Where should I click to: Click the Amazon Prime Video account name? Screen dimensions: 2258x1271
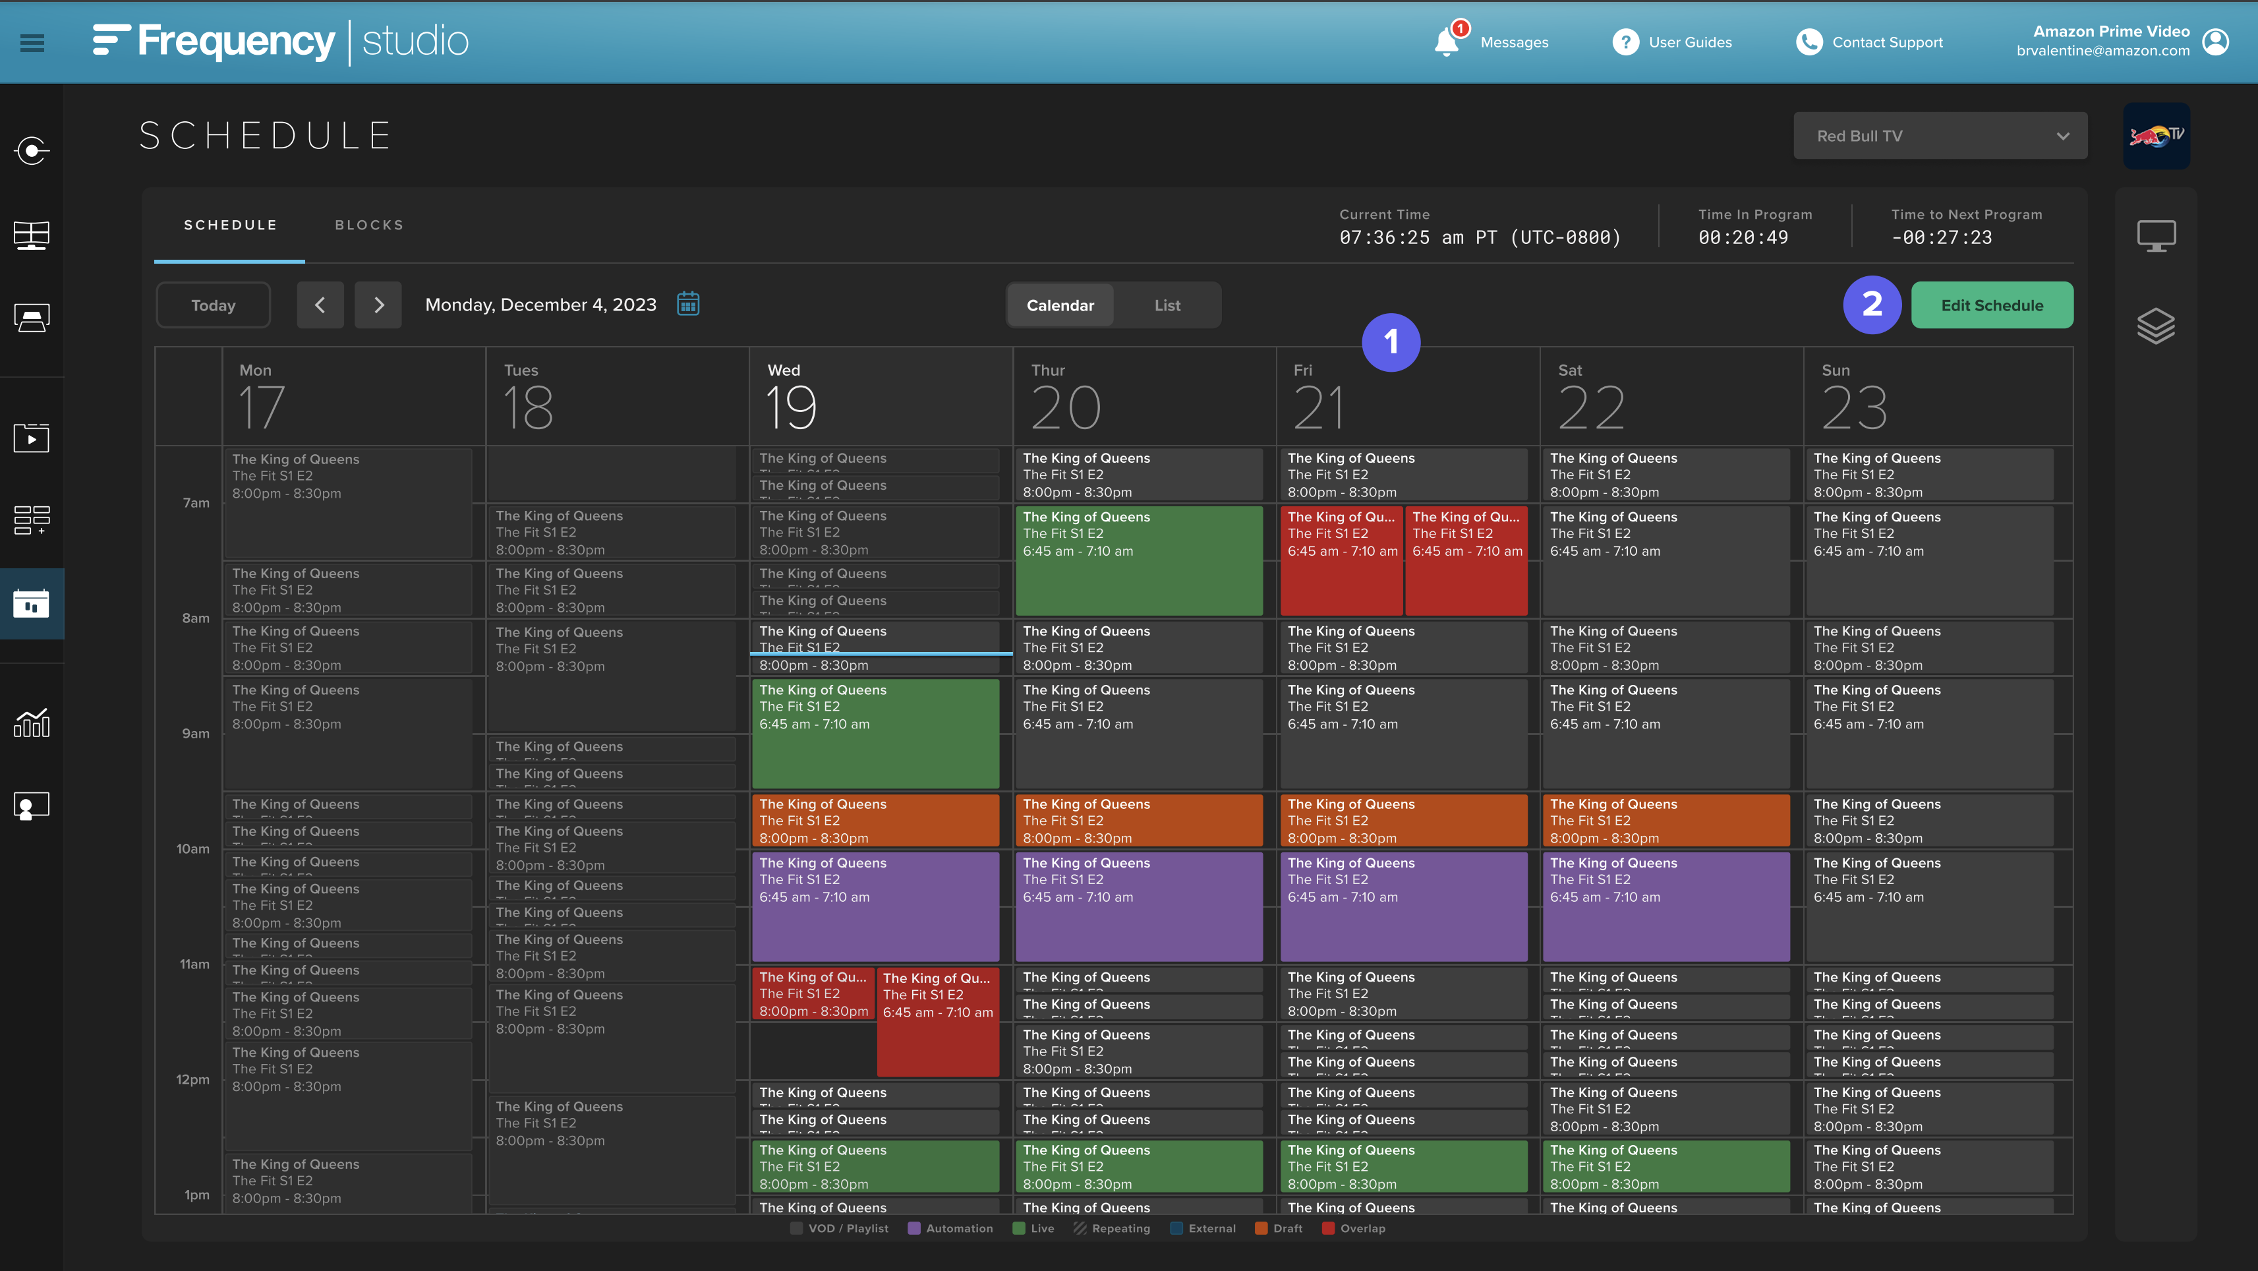[2111, 32]
